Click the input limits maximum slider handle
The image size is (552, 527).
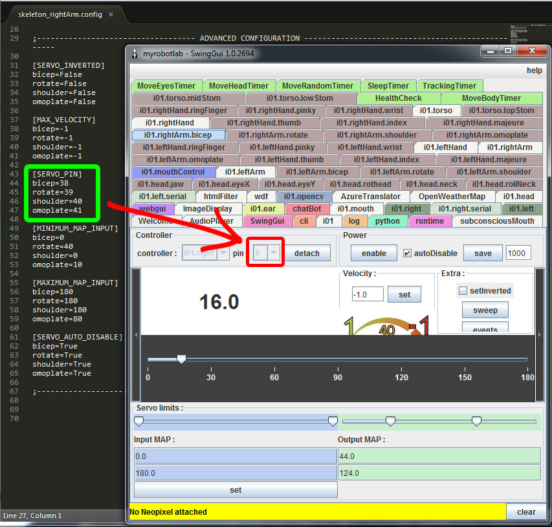tap(333, 421)
